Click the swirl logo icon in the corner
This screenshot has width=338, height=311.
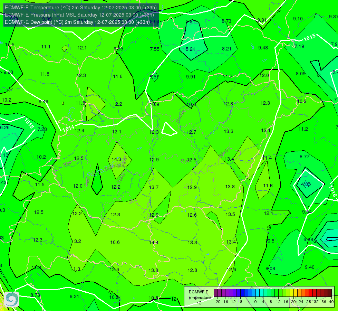(11, 299)
